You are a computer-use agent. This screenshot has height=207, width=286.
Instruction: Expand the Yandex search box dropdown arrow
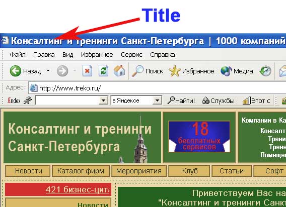point(103,100)
